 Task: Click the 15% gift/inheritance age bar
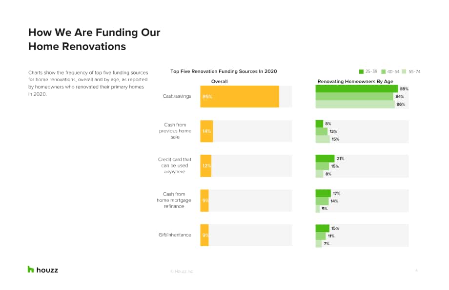click(323, 228)
